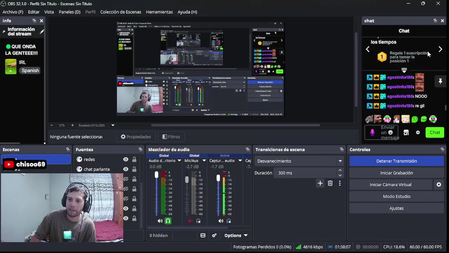Click the globe icon of redes source
Screen dimensions: 449x253
[79, 159]
